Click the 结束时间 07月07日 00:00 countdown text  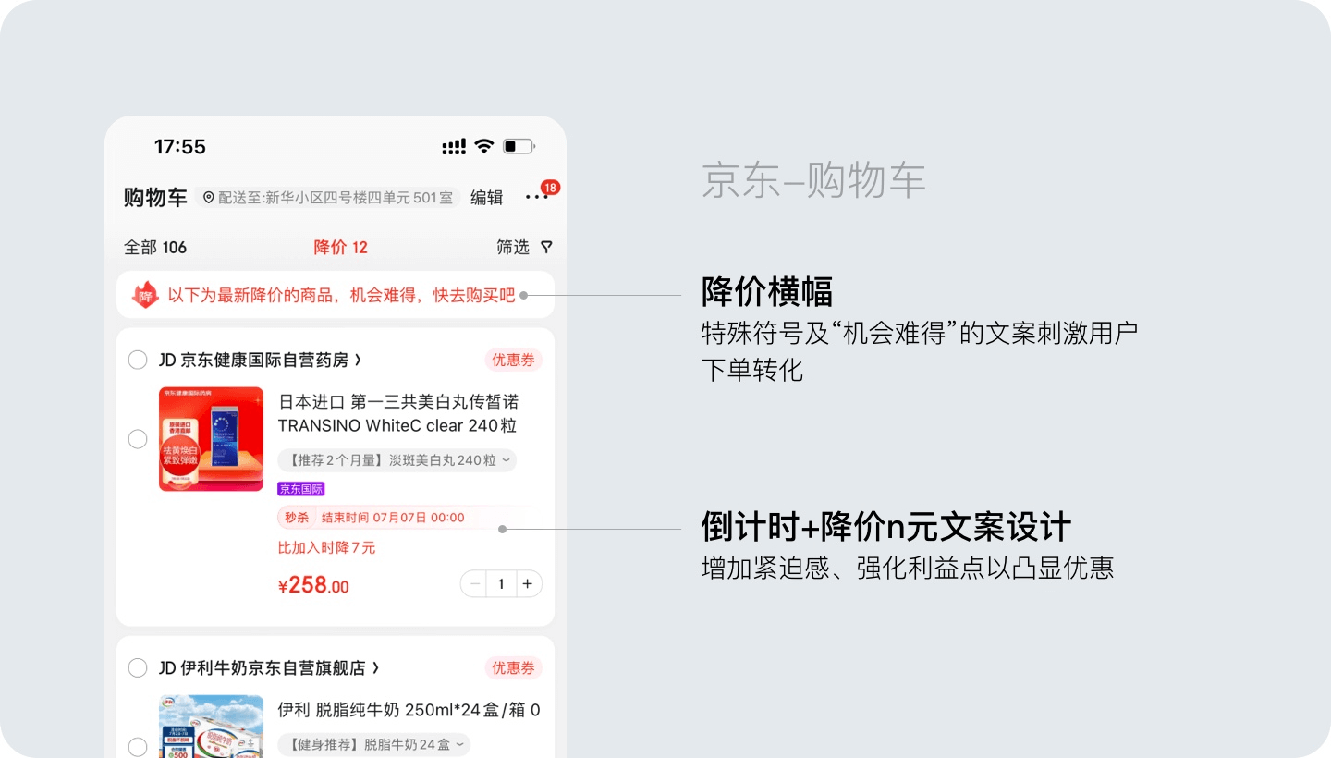[393, 518]
